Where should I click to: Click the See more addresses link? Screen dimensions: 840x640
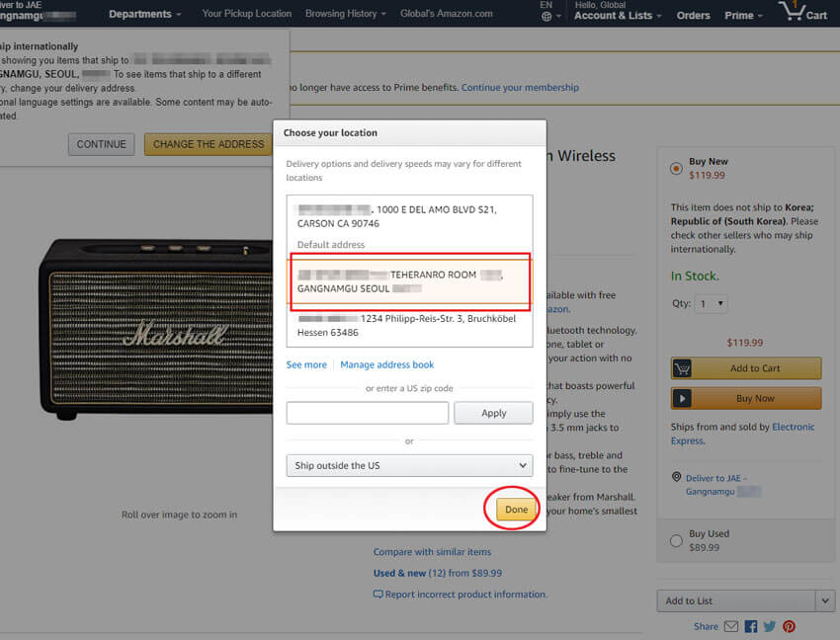point(306,364)
